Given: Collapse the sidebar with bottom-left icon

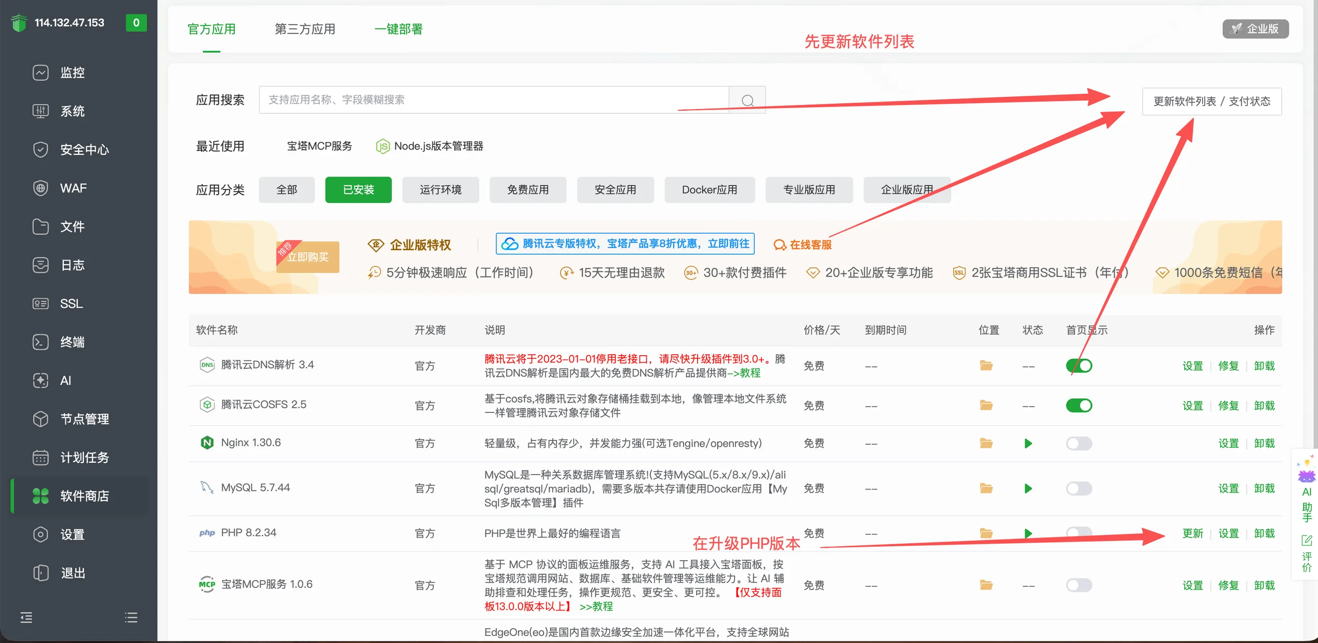Looking at the screenshot, I should pos(26,617).
